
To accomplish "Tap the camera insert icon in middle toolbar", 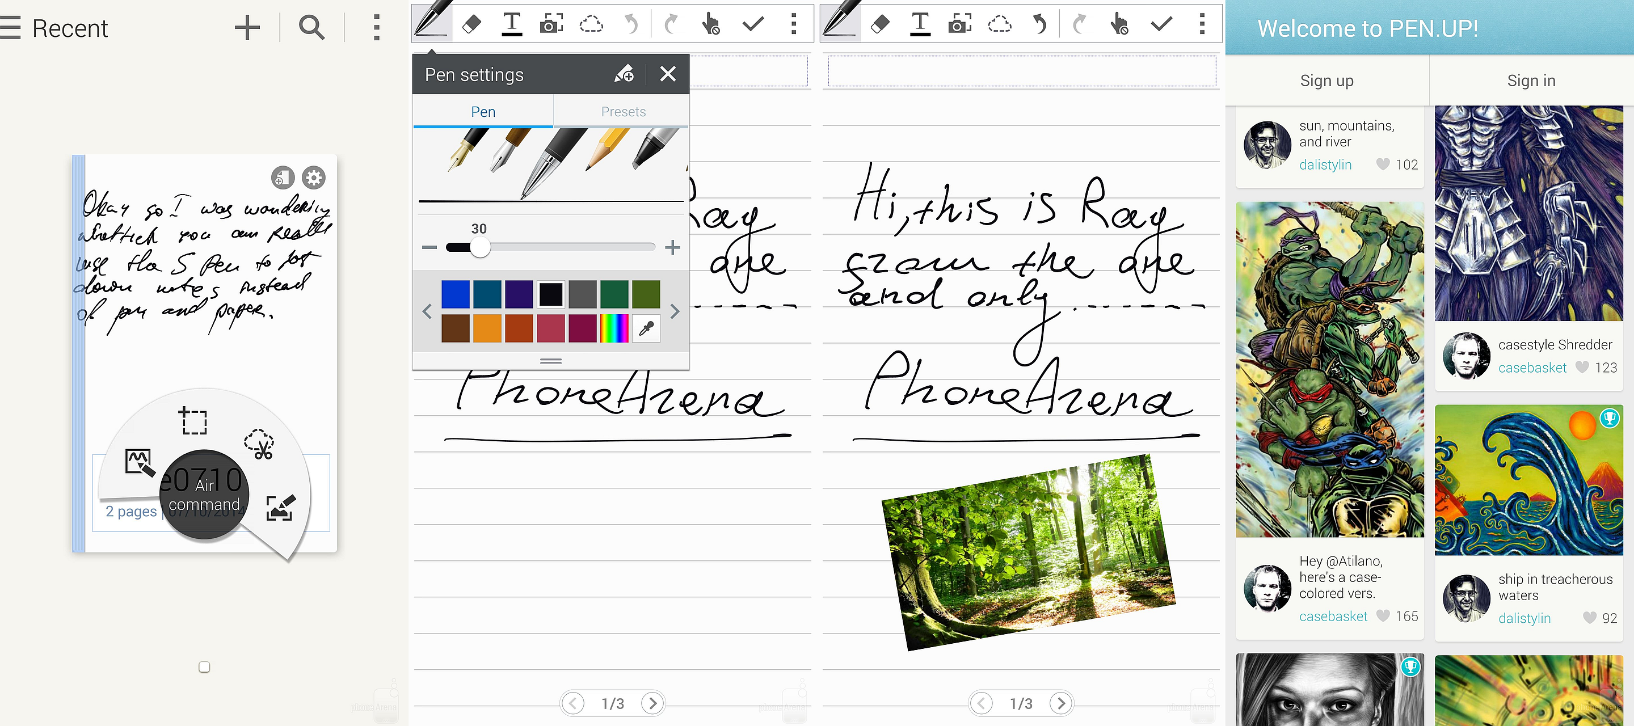I will (551, 24).
